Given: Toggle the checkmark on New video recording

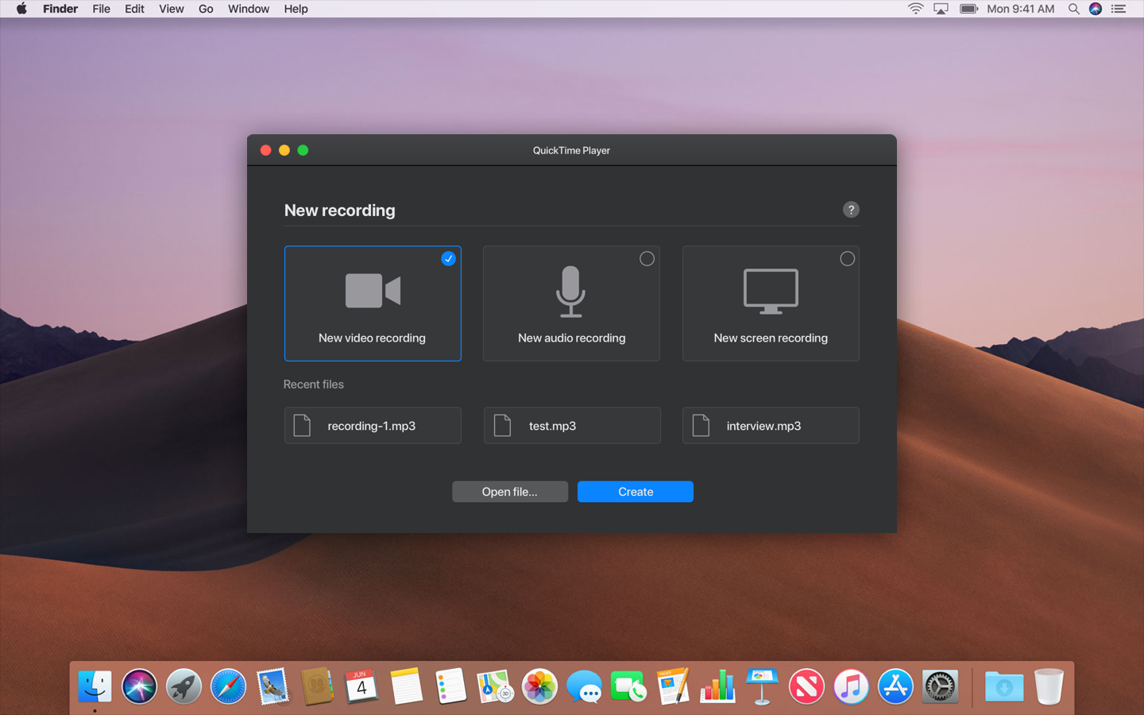Looking at the screenshot, I should click(x=449, y=258).
